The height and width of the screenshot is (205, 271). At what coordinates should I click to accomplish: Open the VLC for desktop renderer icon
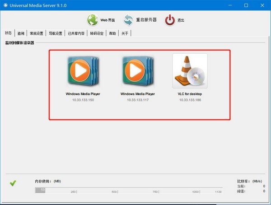point(190,71)
